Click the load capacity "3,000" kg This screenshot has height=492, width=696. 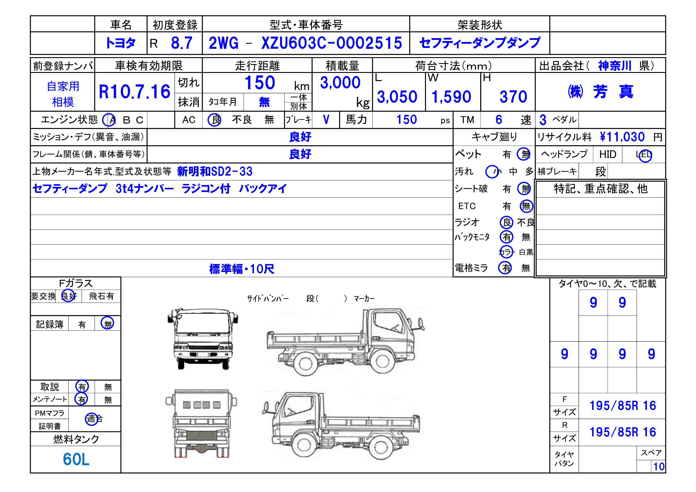click(340, 82)
